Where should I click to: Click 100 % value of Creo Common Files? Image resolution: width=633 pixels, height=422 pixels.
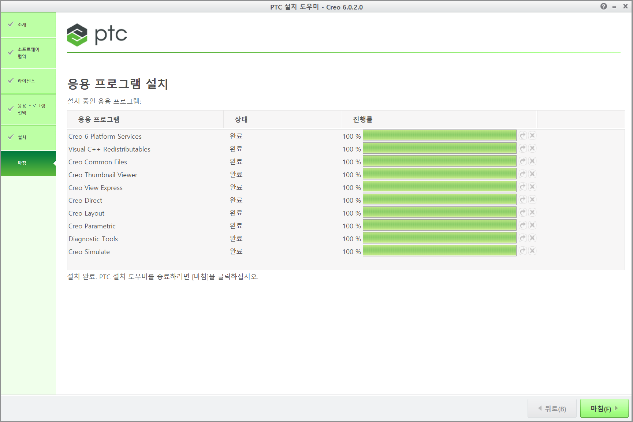click(x=351, y=162)
